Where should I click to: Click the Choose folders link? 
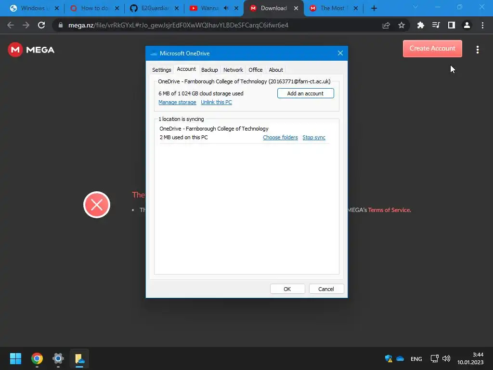pos(280,137)
